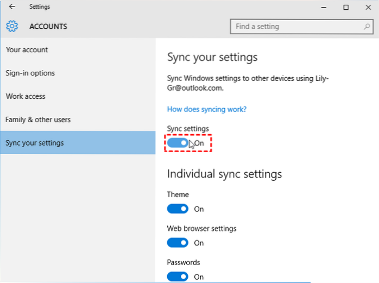Click the Settings gear icon
The height and width of the screenshot is (283, 379).
[x=12, y=26]
